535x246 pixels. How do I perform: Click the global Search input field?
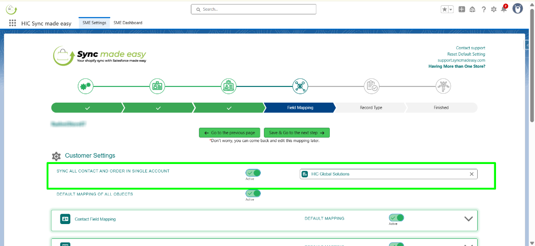pos(254,9)
